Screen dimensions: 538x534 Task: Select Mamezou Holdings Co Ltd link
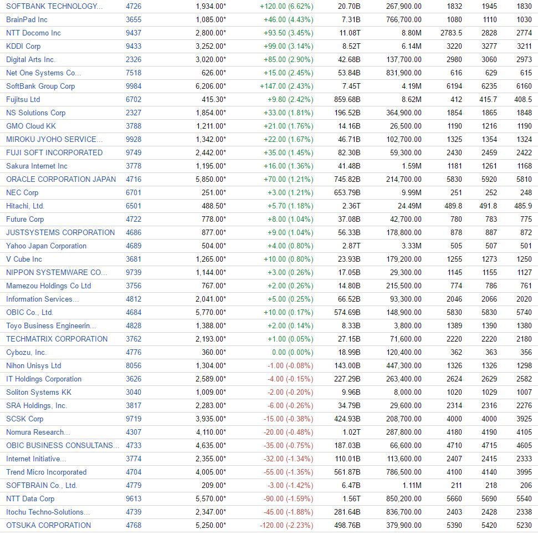pos(48,286)
